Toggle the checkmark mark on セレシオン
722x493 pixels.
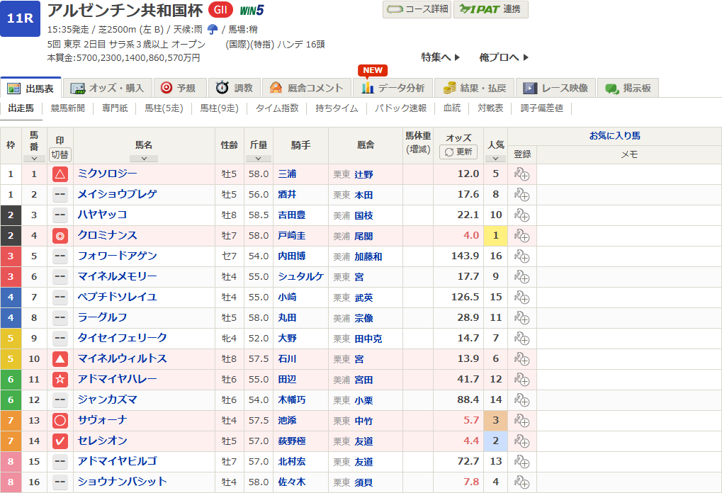point(60,441)
